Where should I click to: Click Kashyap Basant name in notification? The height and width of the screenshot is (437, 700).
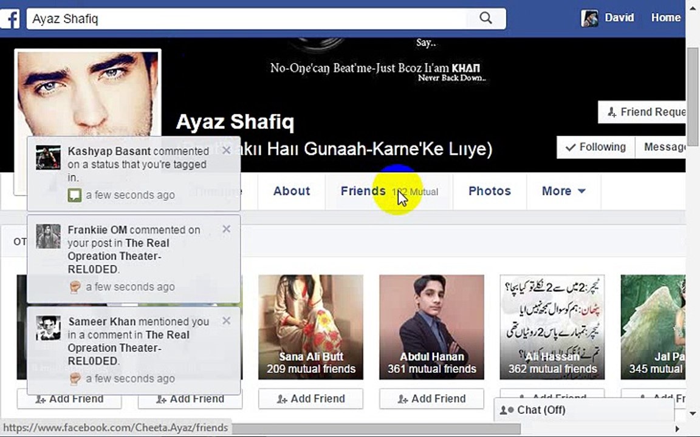(x=109, y=151)
